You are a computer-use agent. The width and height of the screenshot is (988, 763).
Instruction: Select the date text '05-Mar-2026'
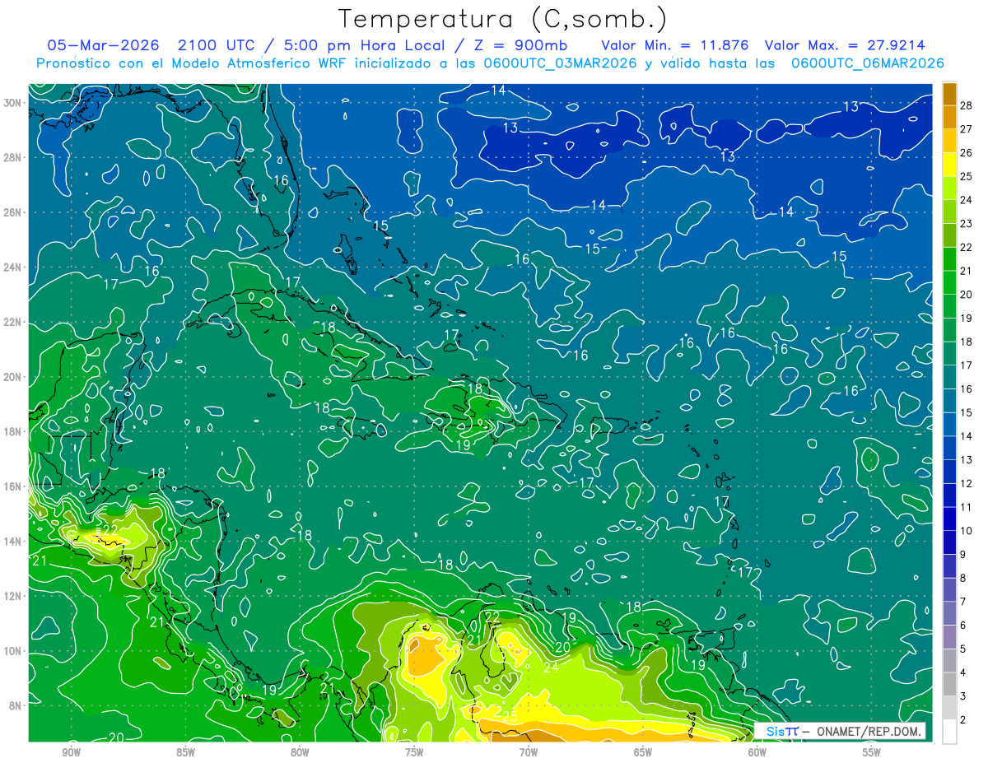coord(103,45)
